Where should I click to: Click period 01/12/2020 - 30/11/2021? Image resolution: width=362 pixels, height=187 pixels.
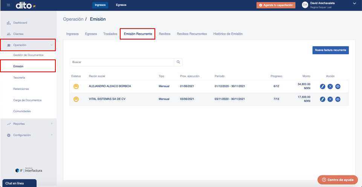pos(230,86)
